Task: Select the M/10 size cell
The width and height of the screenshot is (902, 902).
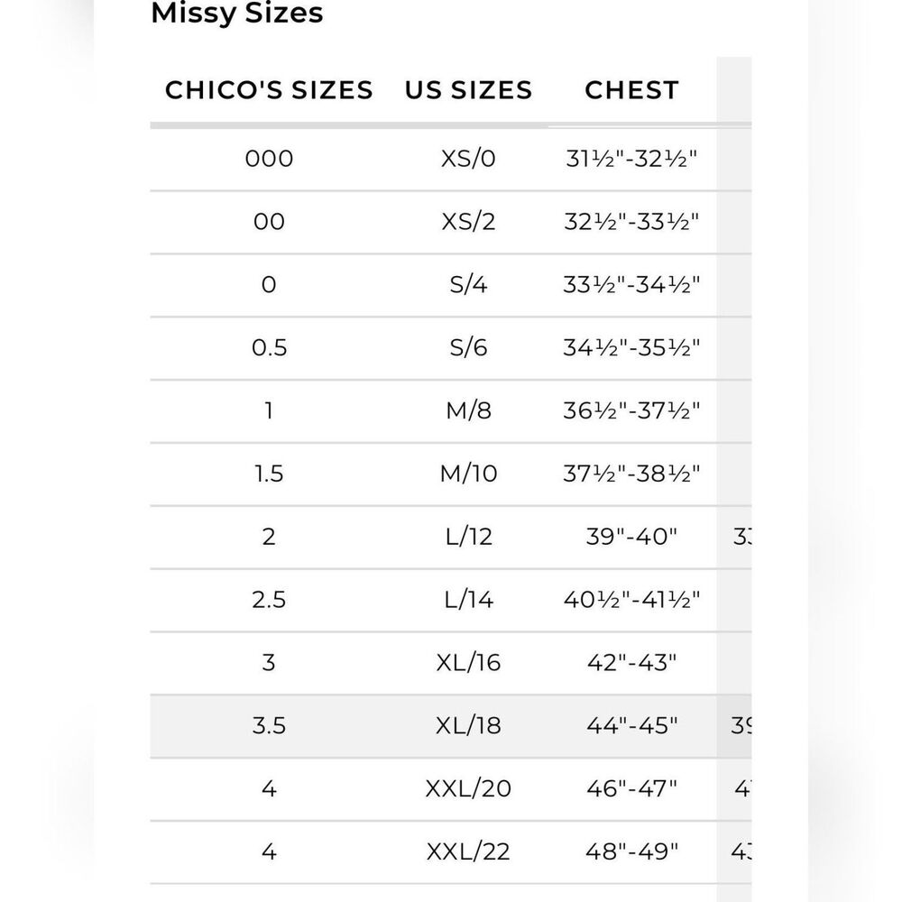Action: coord(468,474)
